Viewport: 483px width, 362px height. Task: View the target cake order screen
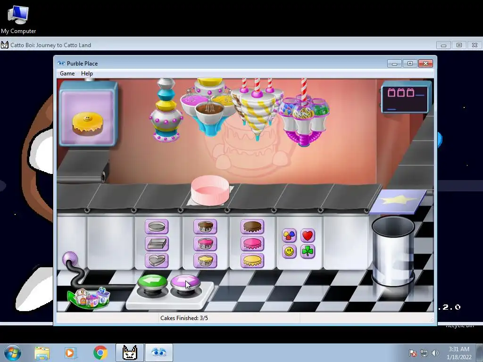(88, 113)
